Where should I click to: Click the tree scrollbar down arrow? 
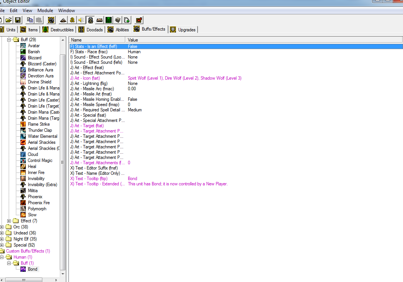tap(63, 274)
